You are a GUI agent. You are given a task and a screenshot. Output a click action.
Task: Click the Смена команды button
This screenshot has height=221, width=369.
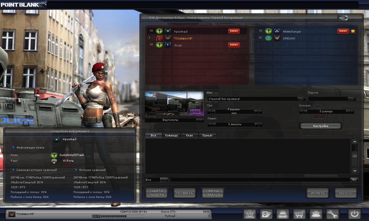coord(212,193)
